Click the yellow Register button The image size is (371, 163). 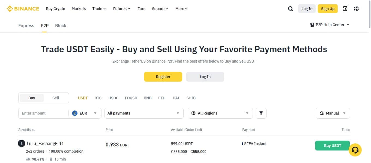tap(163, 77)
